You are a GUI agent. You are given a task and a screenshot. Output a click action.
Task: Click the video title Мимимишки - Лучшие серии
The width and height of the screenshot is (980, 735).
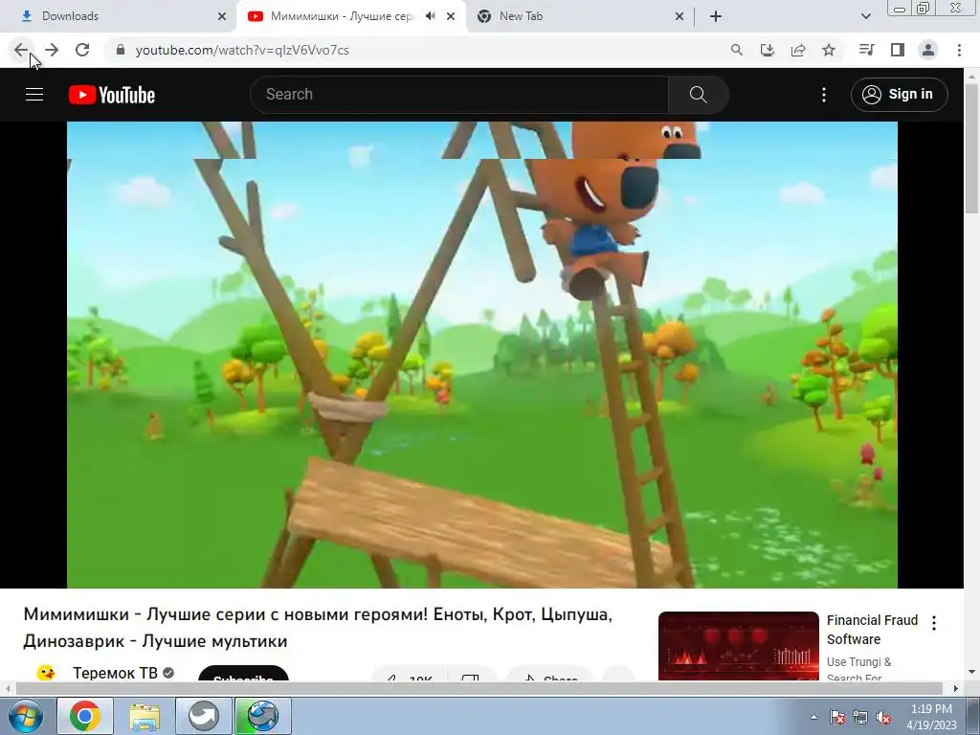pyautogui.click(x=318, y=628)
